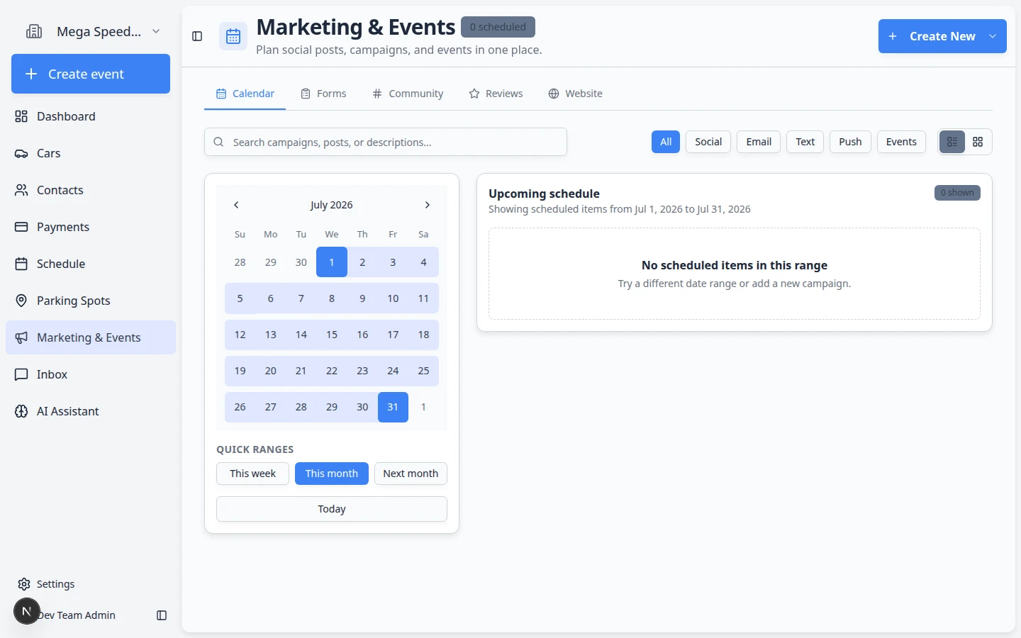Screen dimensions: 1021x638
Task: Click the 0 scheduled badge
Action: (x=498, y=27)
